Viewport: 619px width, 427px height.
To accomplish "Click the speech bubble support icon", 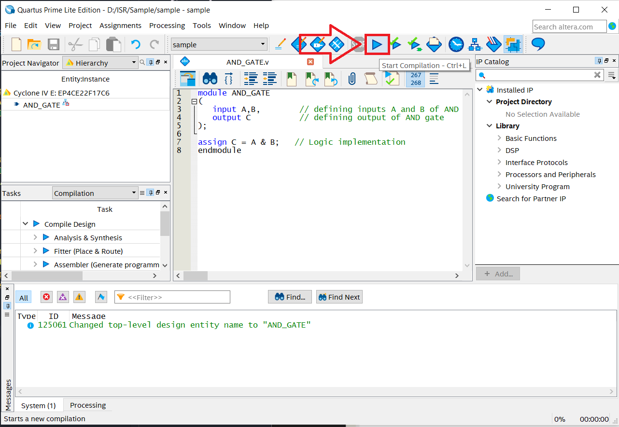I will pyautogui.click(x=538, y=44).
